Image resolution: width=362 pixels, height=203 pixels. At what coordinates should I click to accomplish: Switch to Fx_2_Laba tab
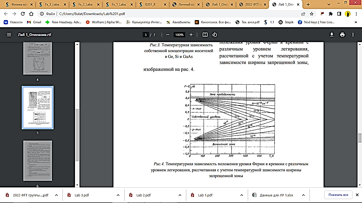(85, 4)
